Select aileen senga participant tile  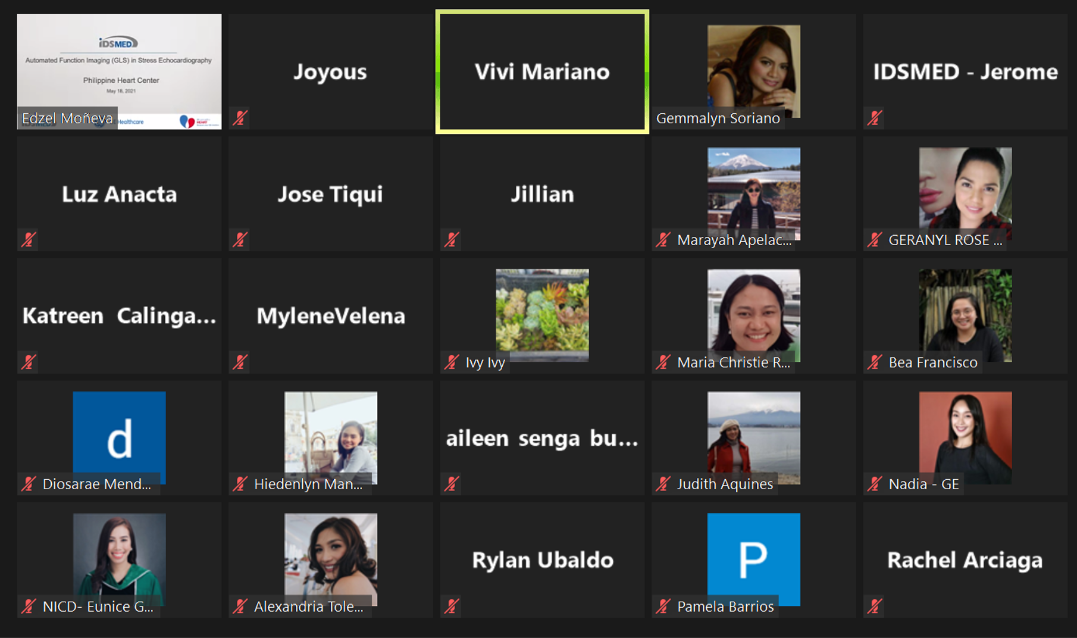click(542, 438)
